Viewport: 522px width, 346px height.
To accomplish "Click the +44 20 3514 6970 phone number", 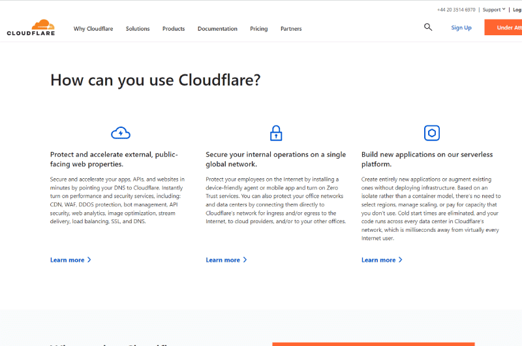I will (456, 10).
